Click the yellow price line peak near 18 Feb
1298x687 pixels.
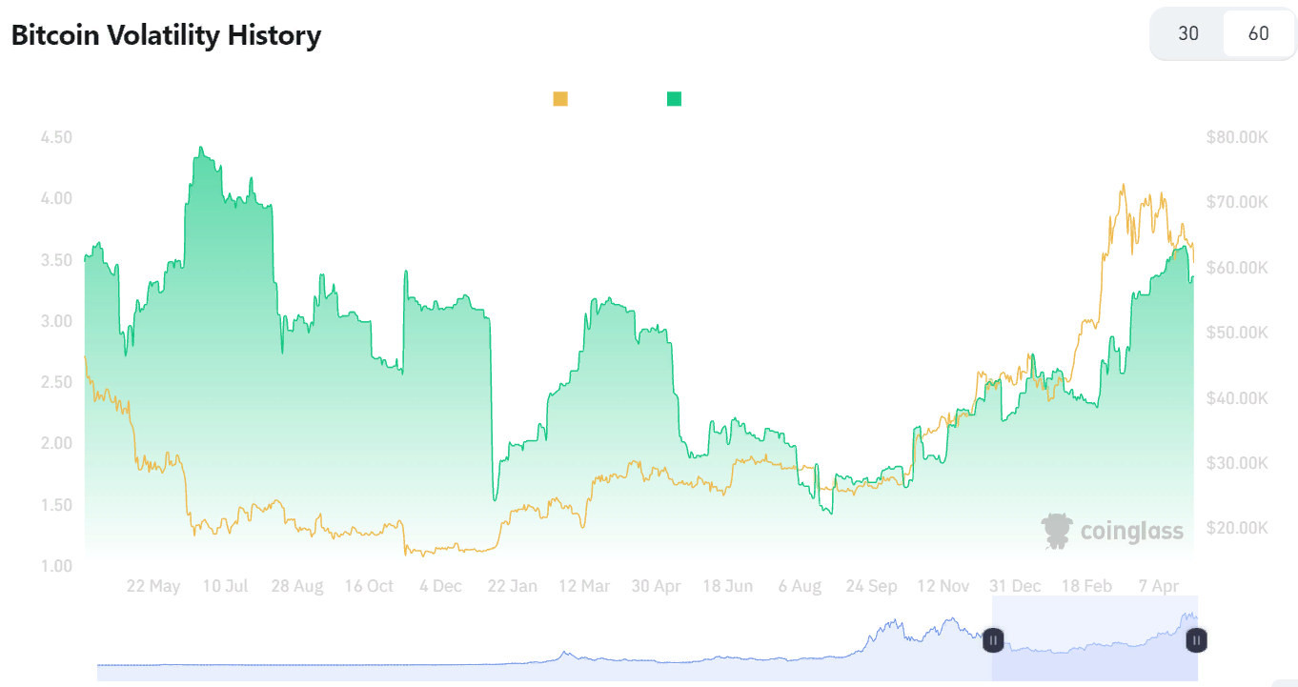point(1124,186)
